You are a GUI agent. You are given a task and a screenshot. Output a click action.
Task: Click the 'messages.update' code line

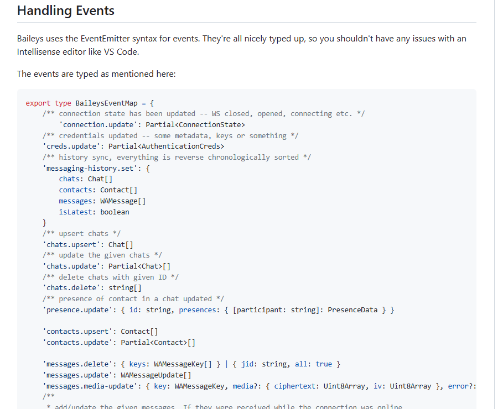point(117,375)
